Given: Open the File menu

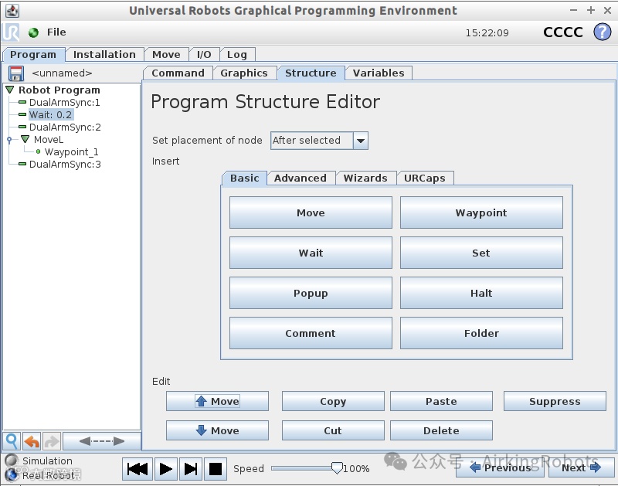Looking at the screenshot, I should pos(56,32).
